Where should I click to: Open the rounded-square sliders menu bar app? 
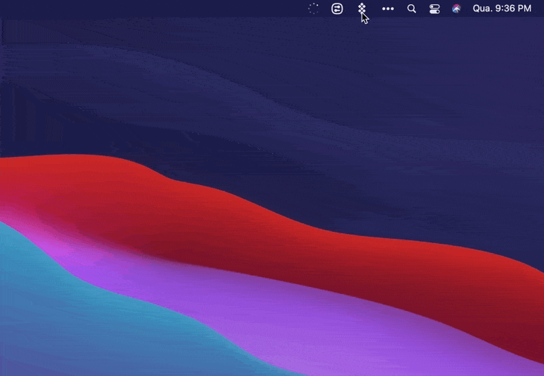(x=337, y=8)
